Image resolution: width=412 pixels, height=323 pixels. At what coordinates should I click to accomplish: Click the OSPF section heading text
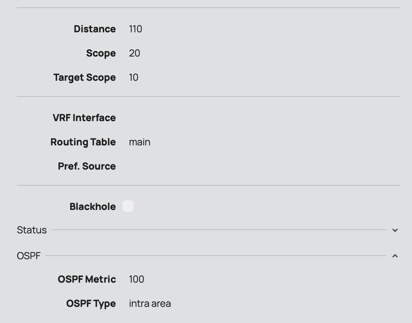click(29, 256)
